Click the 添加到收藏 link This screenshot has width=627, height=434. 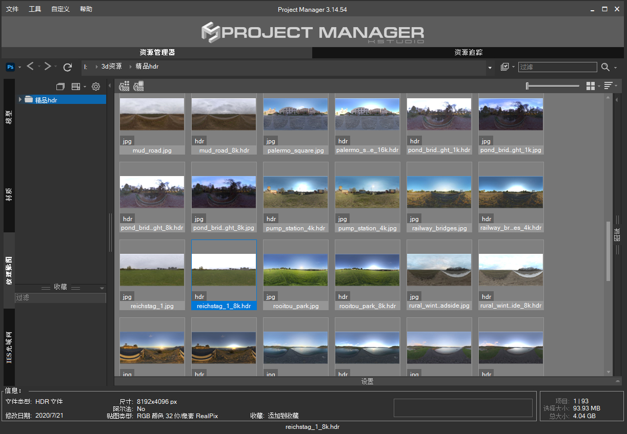coord(283,416)
